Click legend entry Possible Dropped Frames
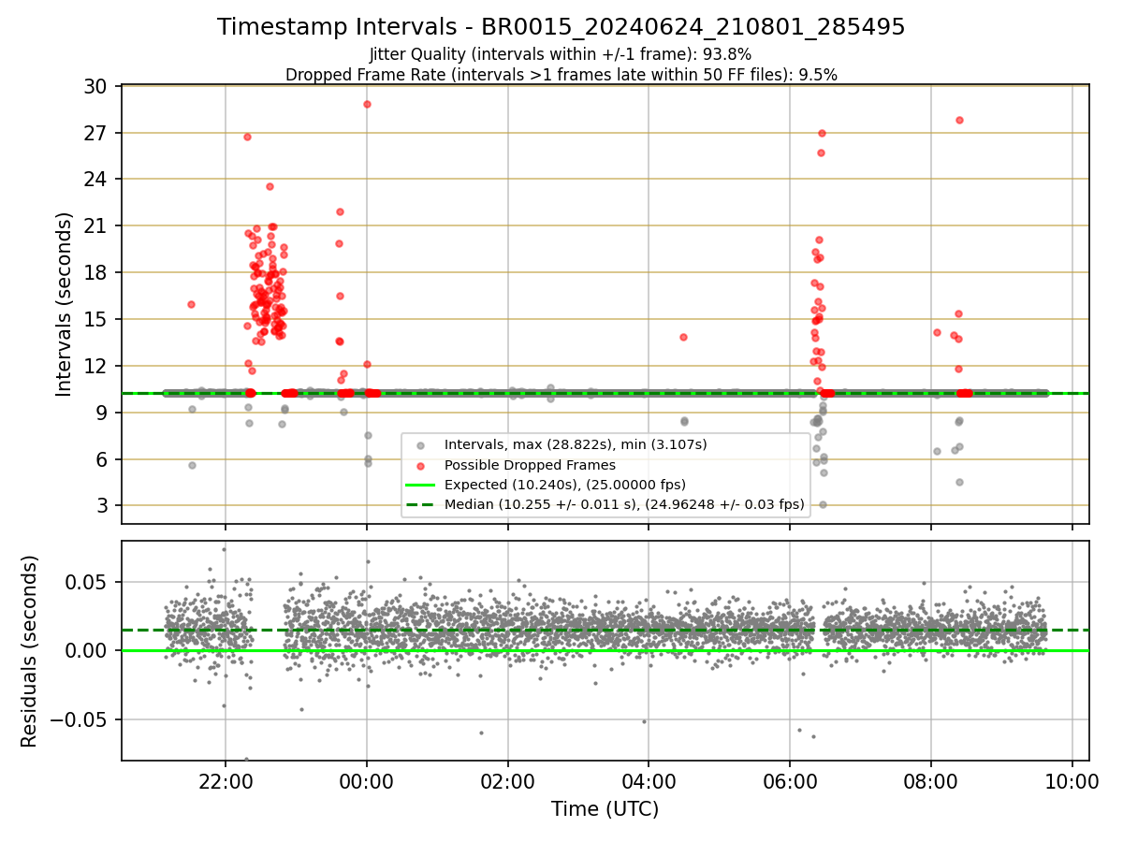 click(x=530, y=465)
